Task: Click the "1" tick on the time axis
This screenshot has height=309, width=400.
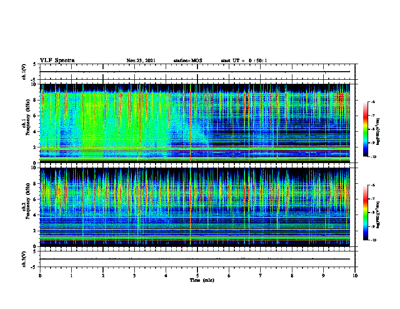Action: pos(71,276)
